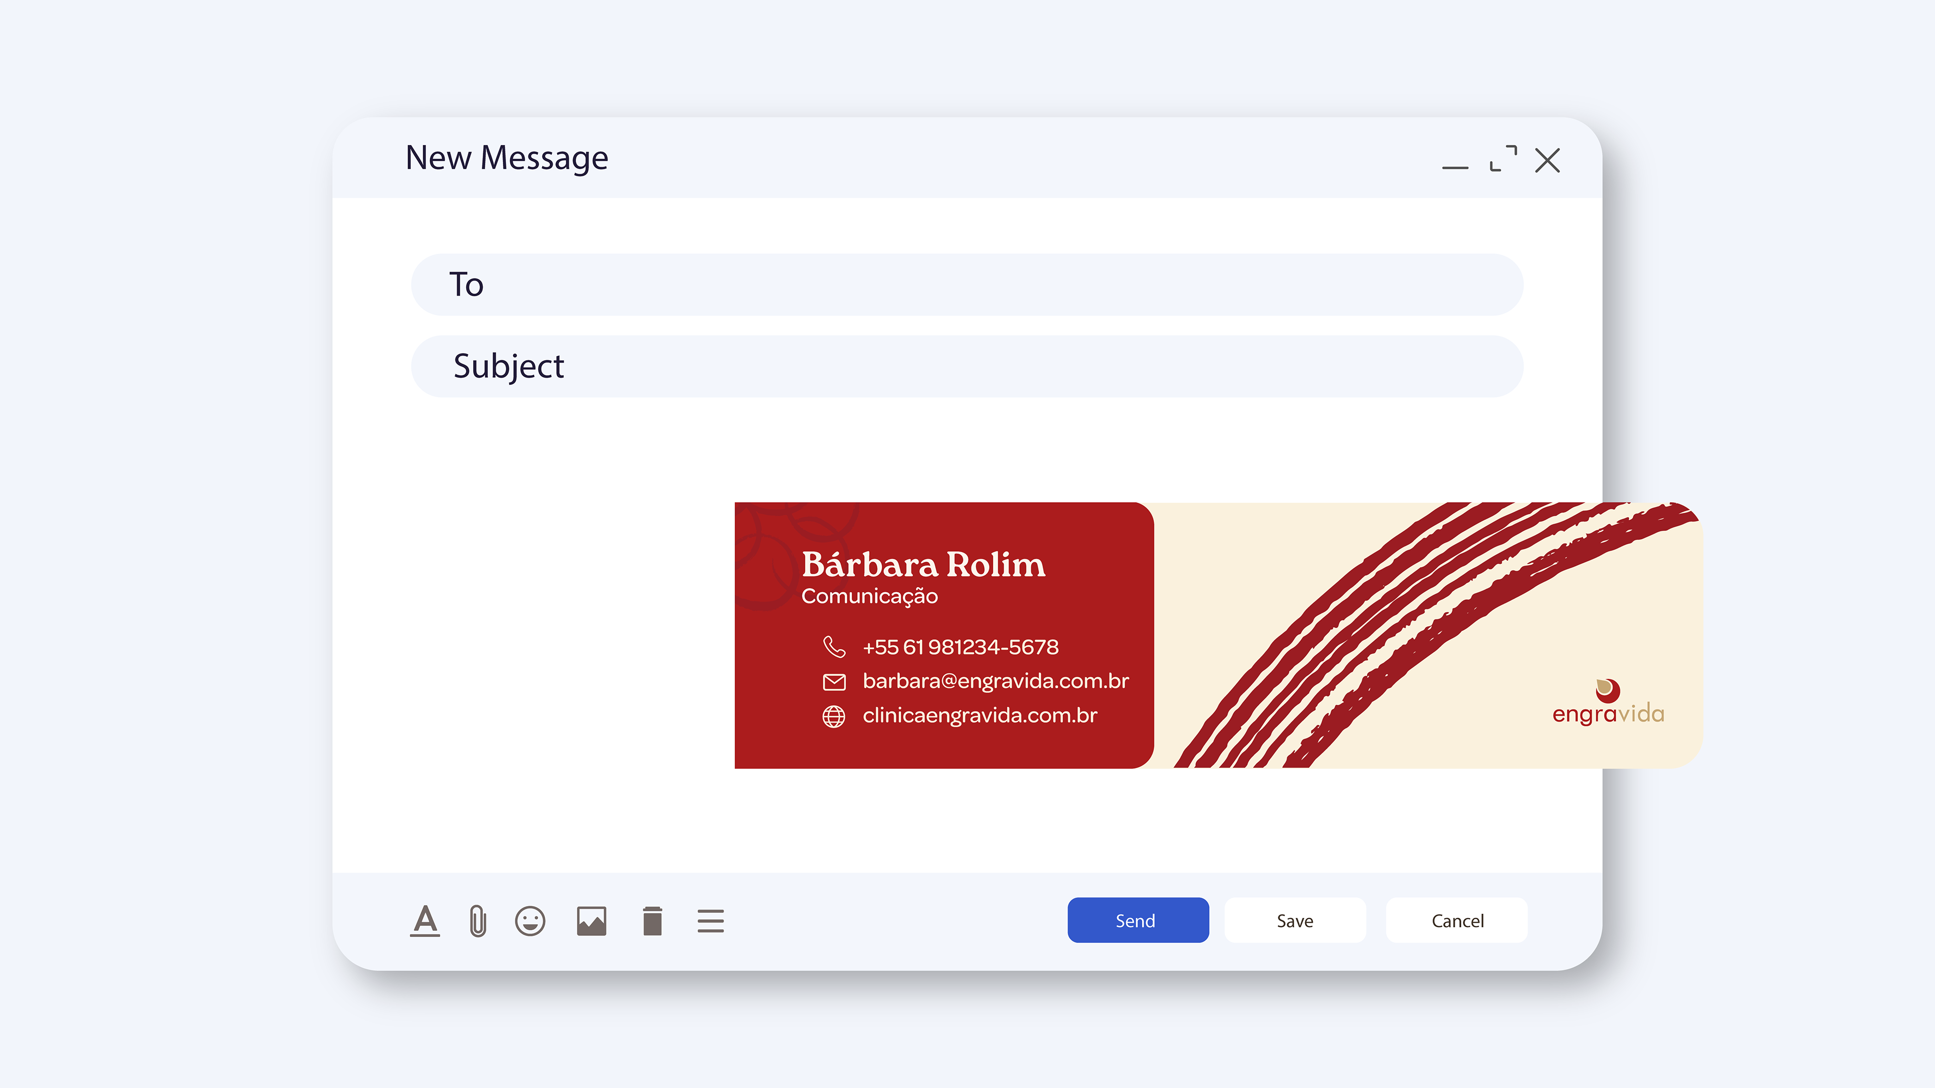Select the name Bárbara Rolim
Image resolution: width=1935 pixels, height=1088 pixels.
[x=923, y=565]
